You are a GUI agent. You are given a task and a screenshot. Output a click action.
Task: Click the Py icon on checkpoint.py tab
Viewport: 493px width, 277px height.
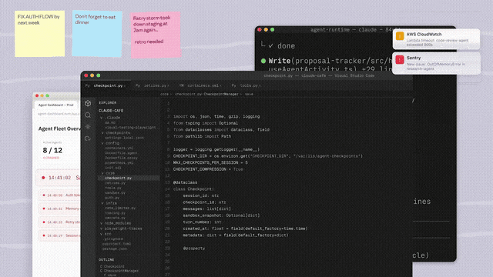(87, 85)
